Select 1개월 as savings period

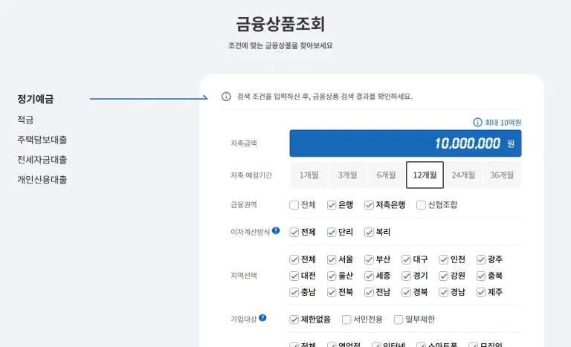(x=309, y=175)
